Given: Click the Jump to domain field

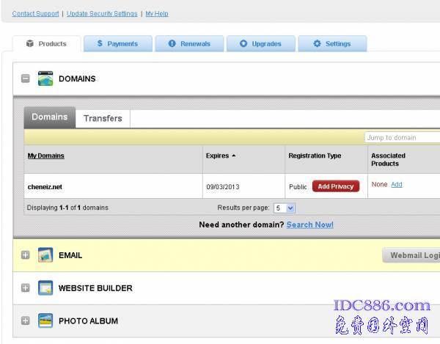Looking at the screenshot, I should click(402, 138).
